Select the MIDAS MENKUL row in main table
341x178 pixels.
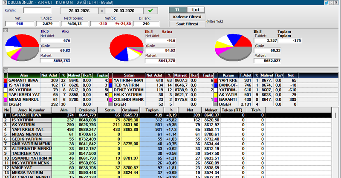[x=167, y=134]
